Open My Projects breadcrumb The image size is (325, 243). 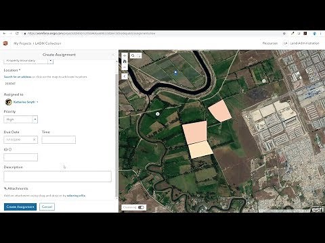coord(22,43)
